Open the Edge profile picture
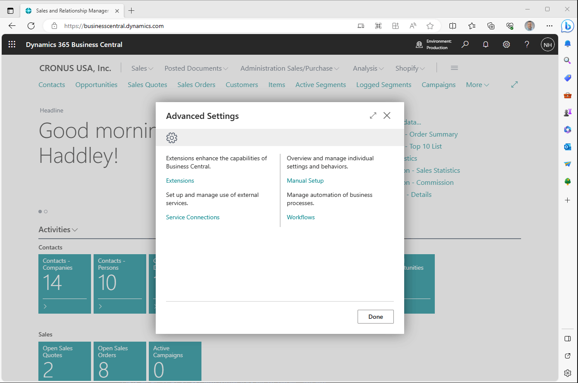Screen dimensions: 578x383 tap(530, 26)
